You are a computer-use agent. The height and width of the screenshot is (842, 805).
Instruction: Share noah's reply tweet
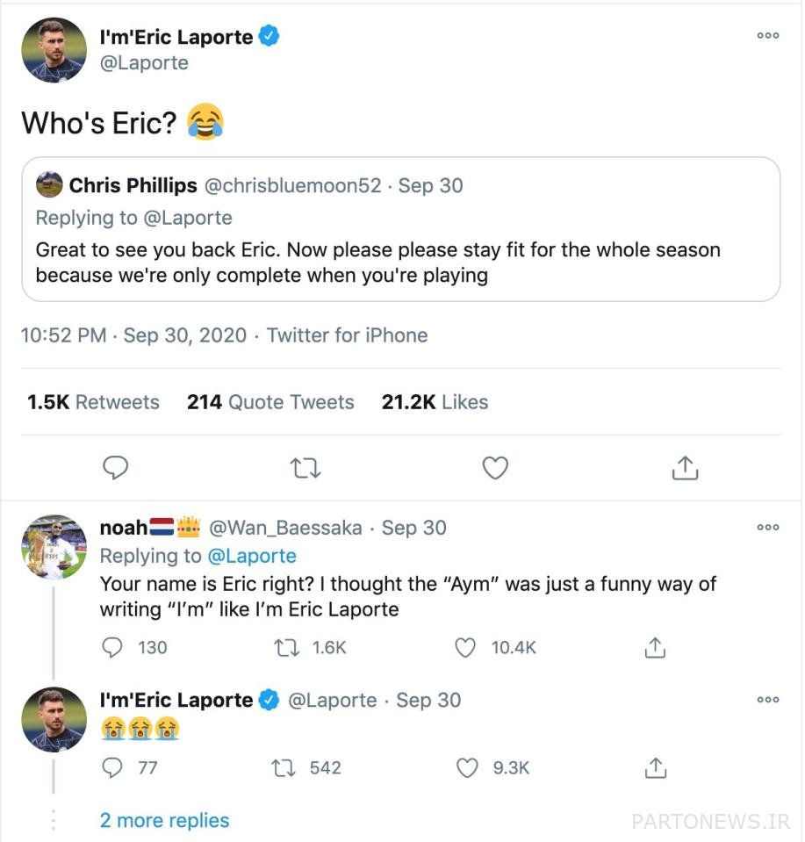tap(655, 648)
